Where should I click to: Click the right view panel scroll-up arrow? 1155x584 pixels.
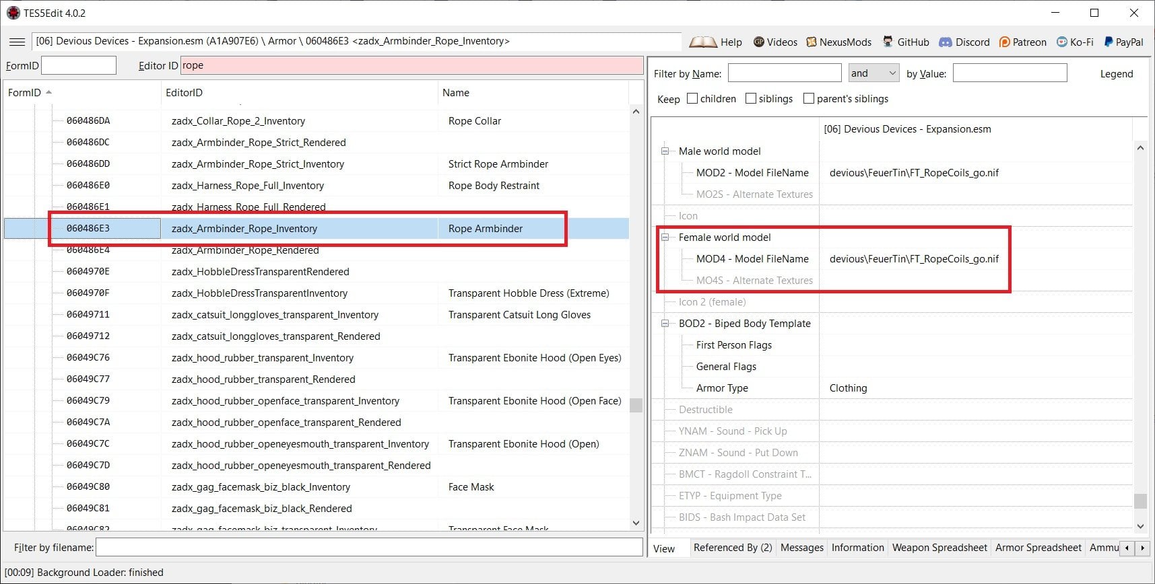pos(1140,147)
